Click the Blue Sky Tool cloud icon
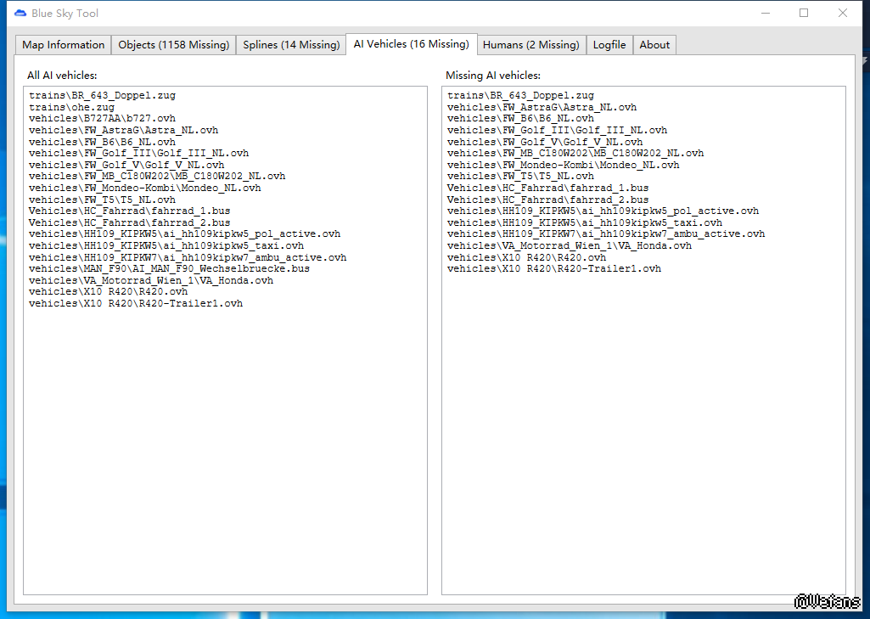The image size is (870, 619). [20, 13]
